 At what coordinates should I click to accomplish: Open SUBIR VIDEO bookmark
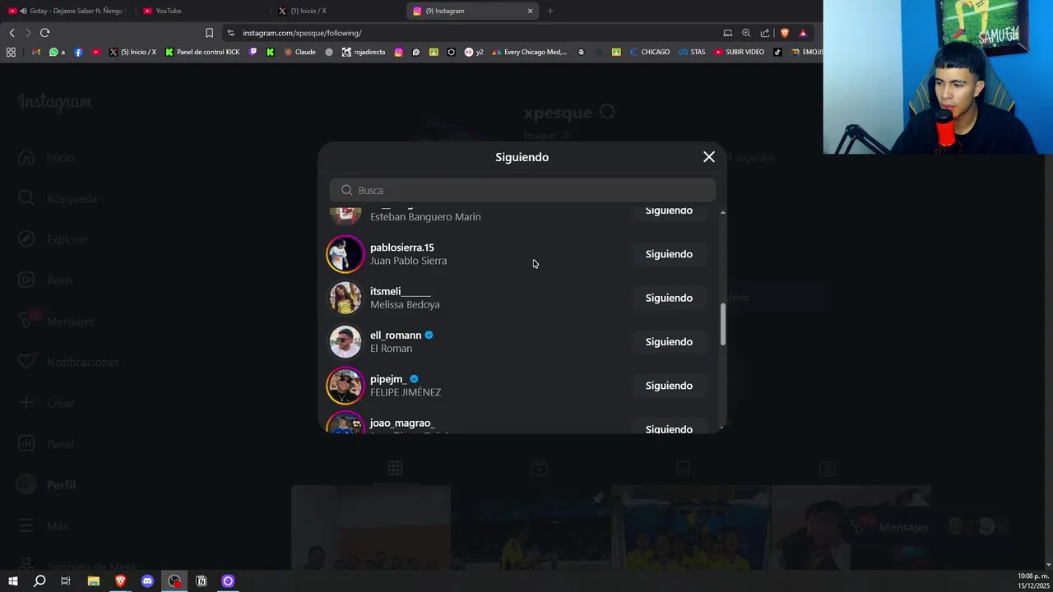point(739,52)
